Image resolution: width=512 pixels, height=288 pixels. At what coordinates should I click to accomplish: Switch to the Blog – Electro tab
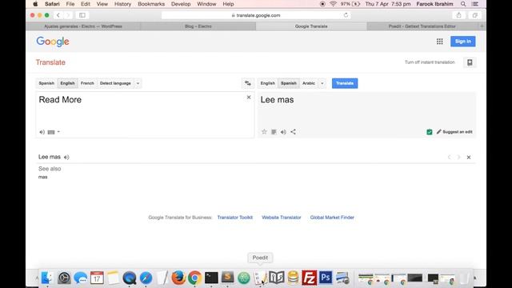[x=198, y=26]
